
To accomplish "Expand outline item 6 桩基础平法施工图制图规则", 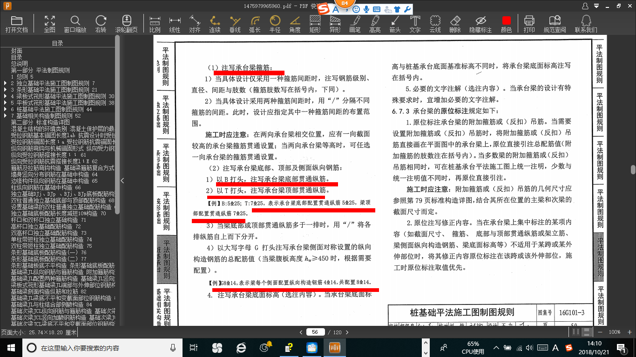I will (5, 109).
